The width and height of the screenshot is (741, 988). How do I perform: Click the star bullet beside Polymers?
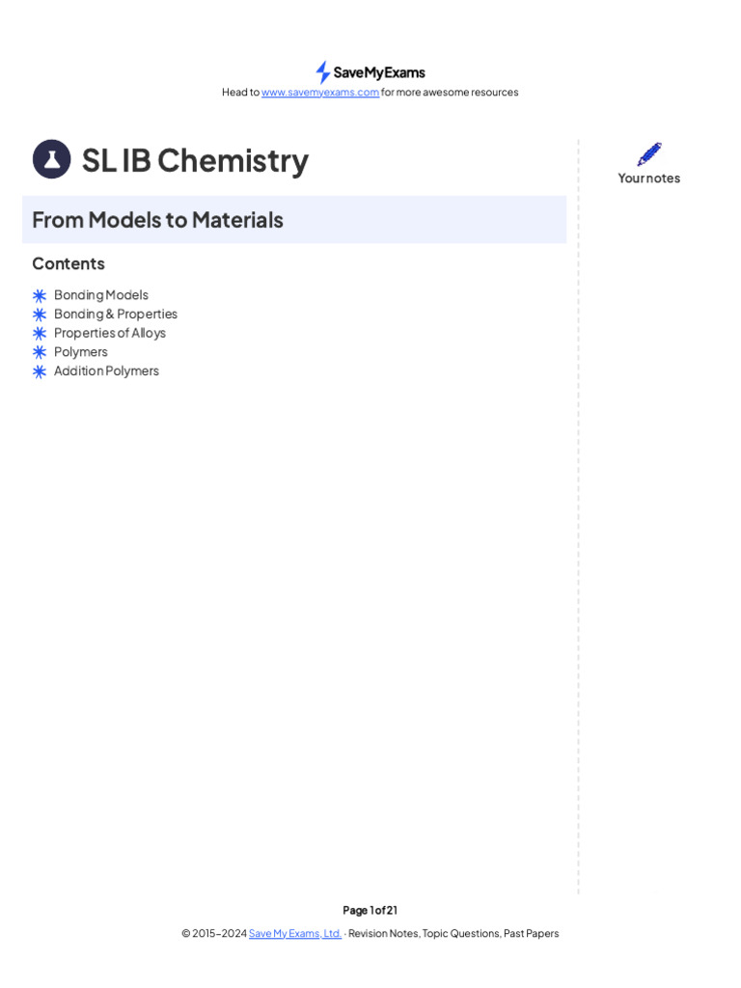coord(40,352)
